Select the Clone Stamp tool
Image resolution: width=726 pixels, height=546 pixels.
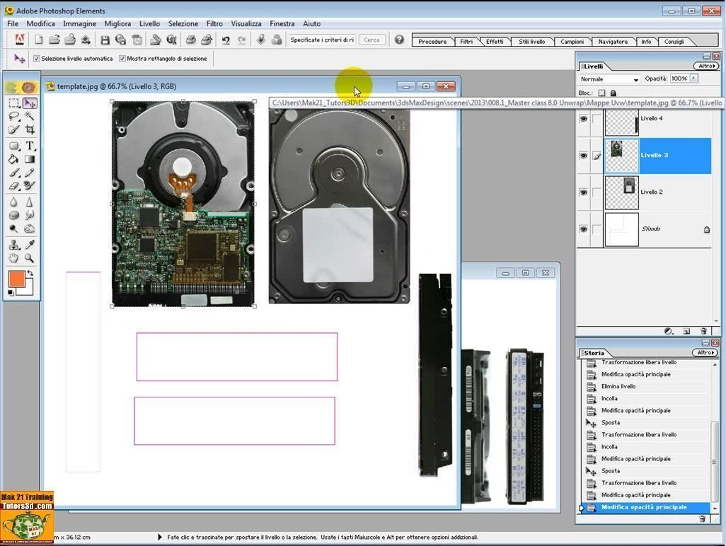tap(14, 245)
